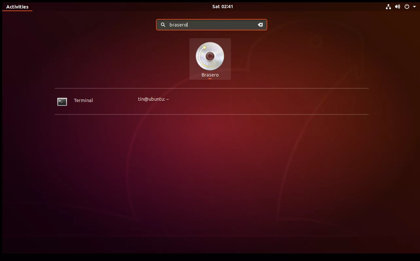Click the Terminal provider label

(83, 100)
